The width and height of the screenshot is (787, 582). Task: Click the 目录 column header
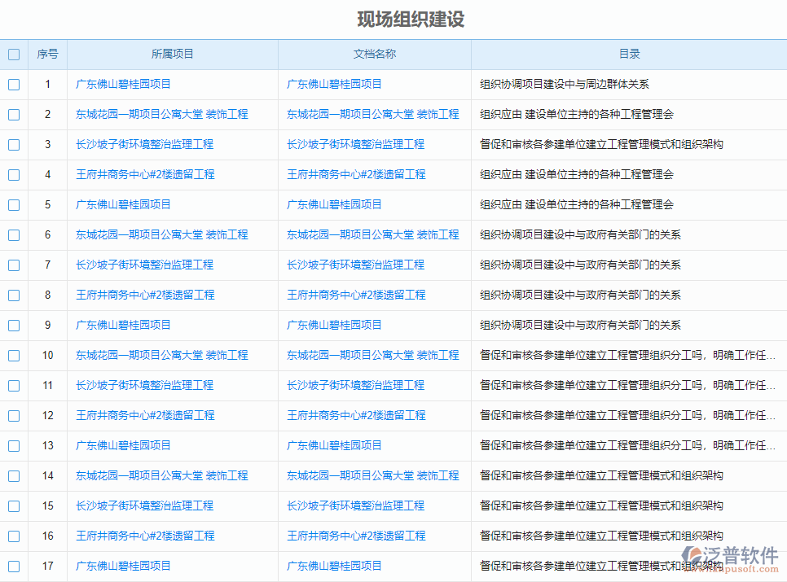pyautogui.click(x=628, y=54)
